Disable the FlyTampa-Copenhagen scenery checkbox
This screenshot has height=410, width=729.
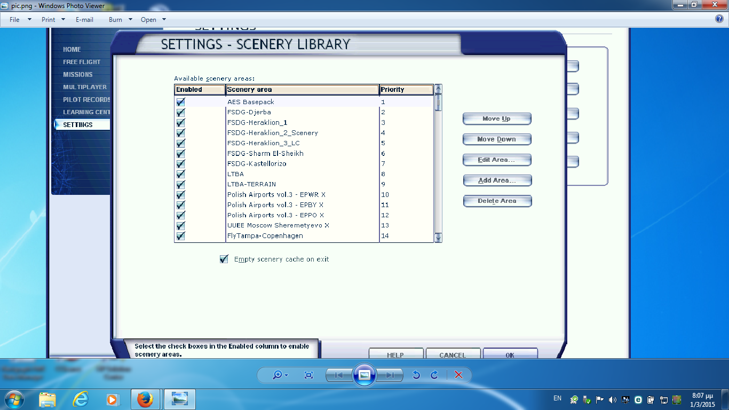181,236
